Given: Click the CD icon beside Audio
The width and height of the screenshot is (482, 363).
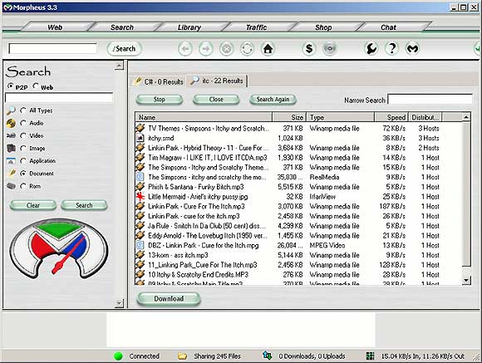Looking at the screenshot, I should click(11, 123).
